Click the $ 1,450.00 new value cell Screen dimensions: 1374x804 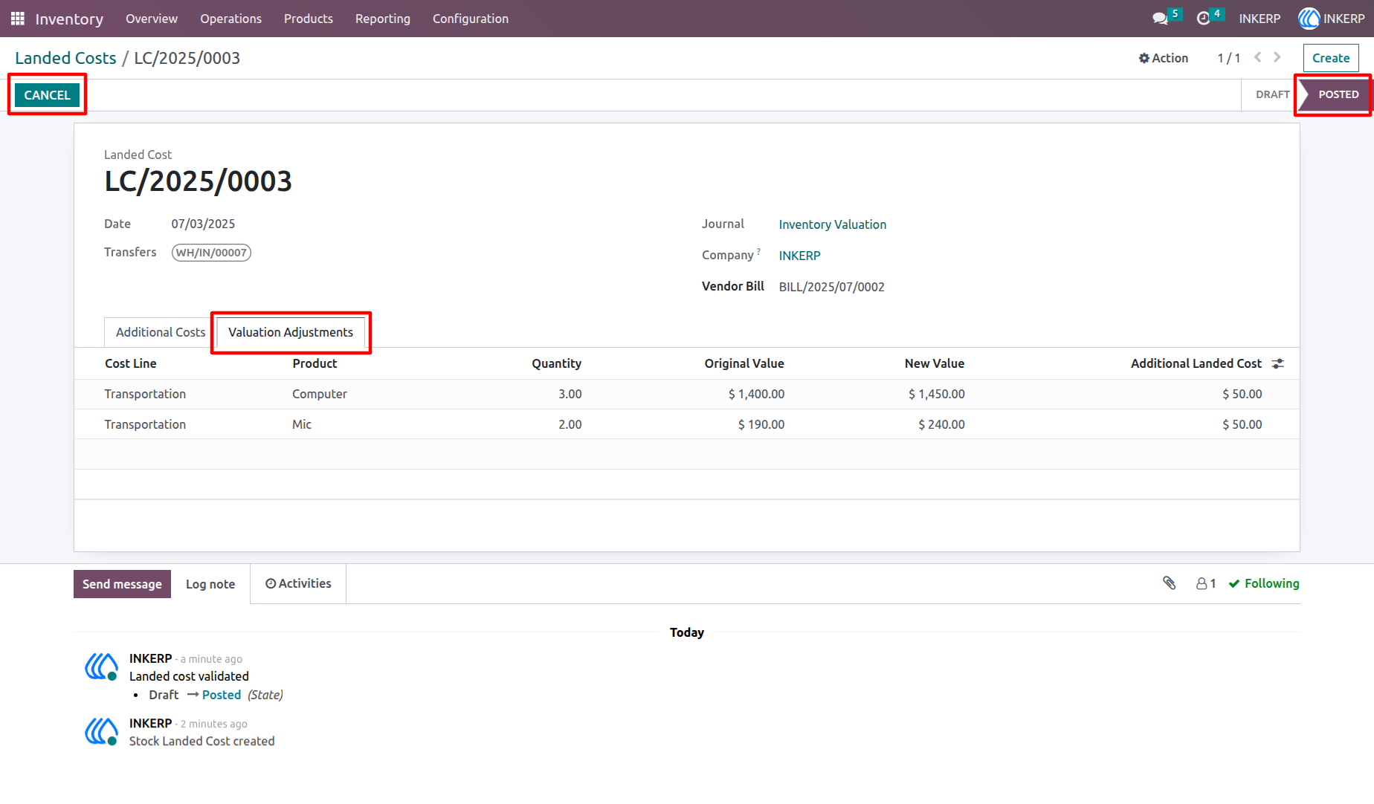coord(937,394)
